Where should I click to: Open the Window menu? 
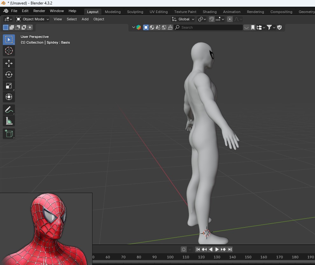57,11
